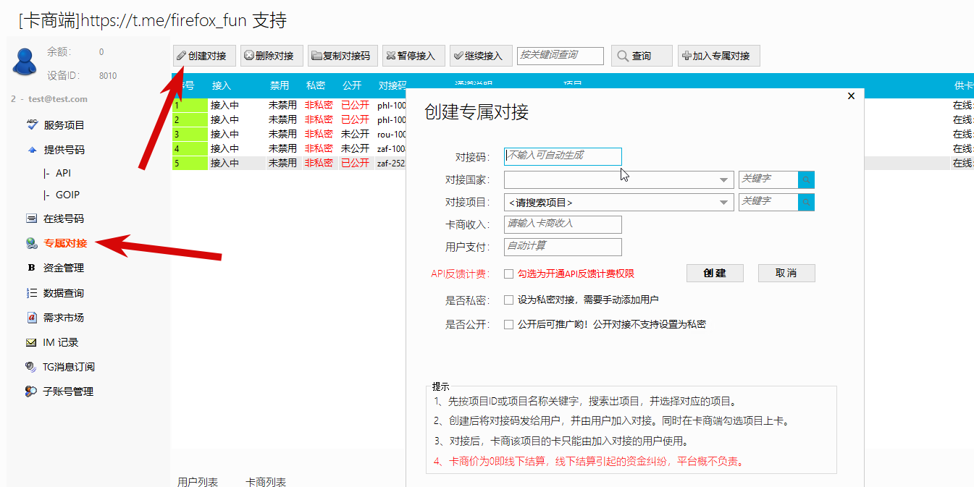Click the 查询 search button
The width and height of the screenshot is (974, 487).
[642, 56]
